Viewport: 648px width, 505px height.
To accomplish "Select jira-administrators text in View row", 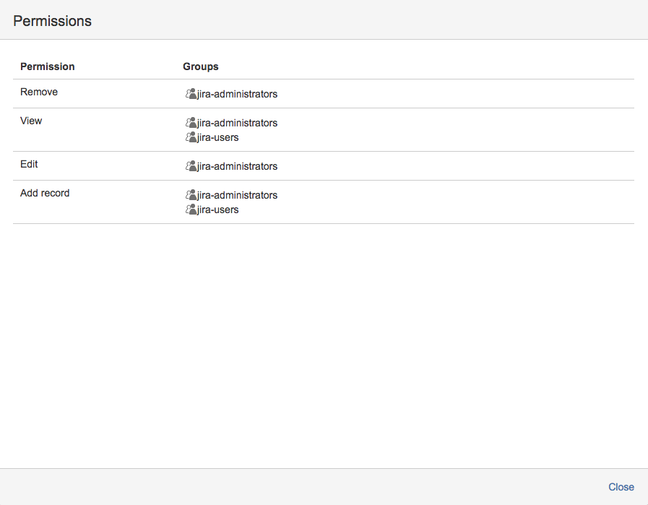I will click(x=238, y=123).
